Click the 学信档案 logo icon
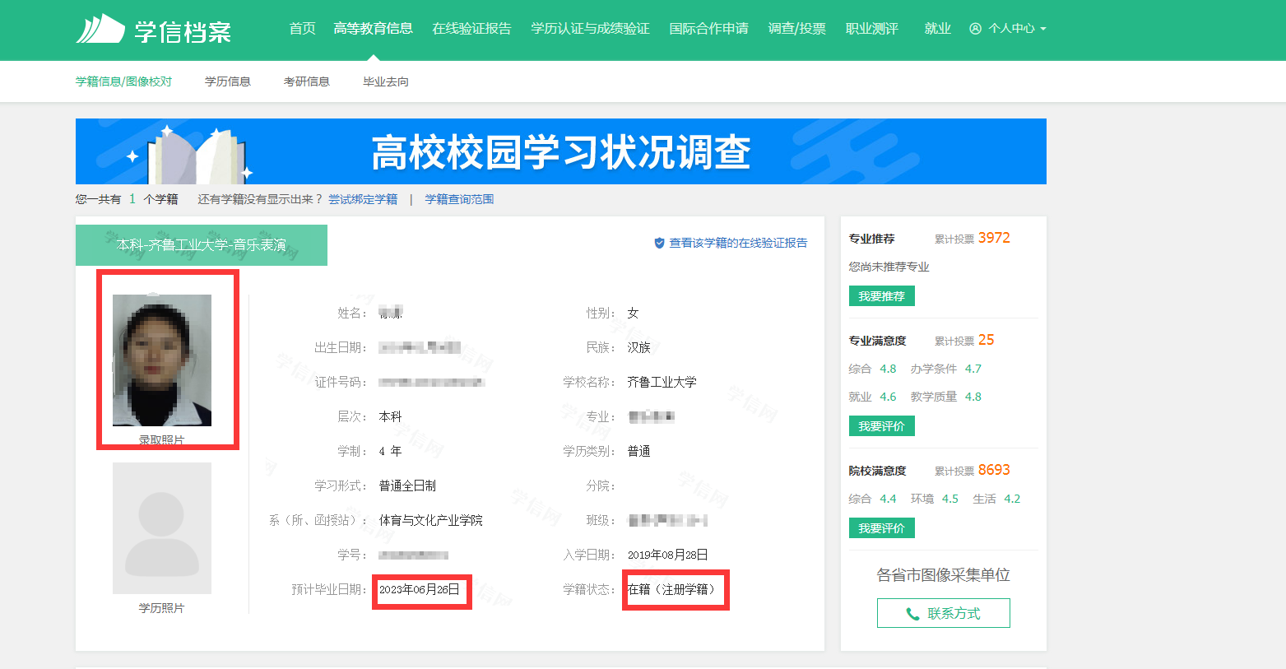Screen dimensions: 1286x669 pos(100,30)
